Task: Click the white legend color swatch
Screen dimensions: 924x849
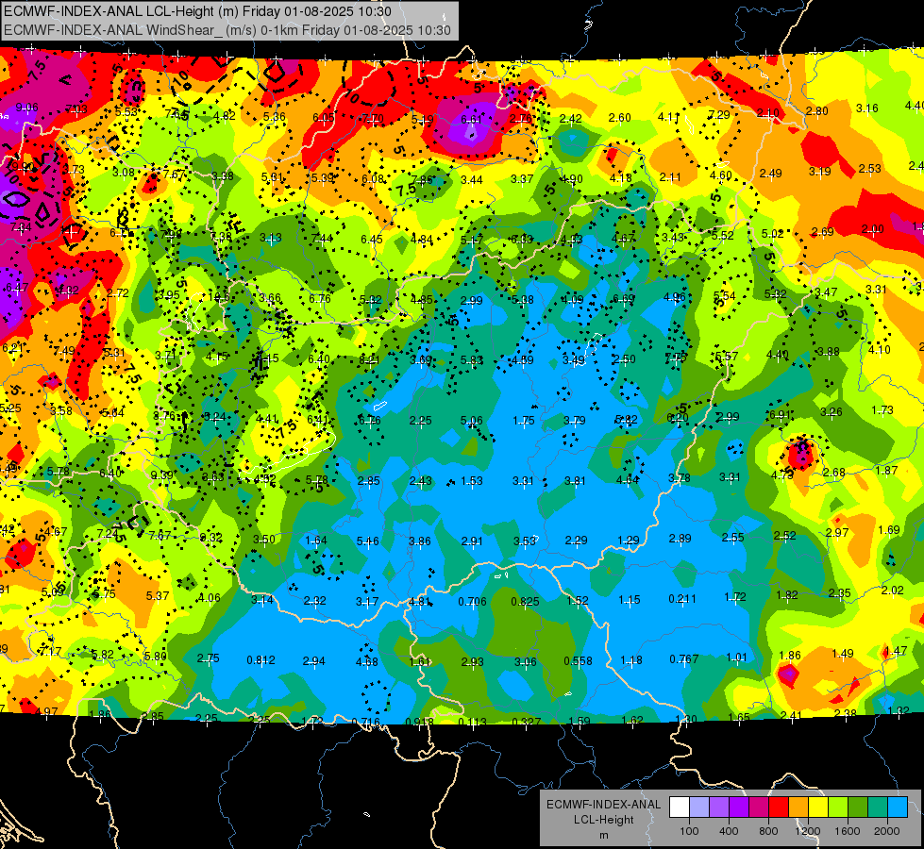Action: point(680,807)
